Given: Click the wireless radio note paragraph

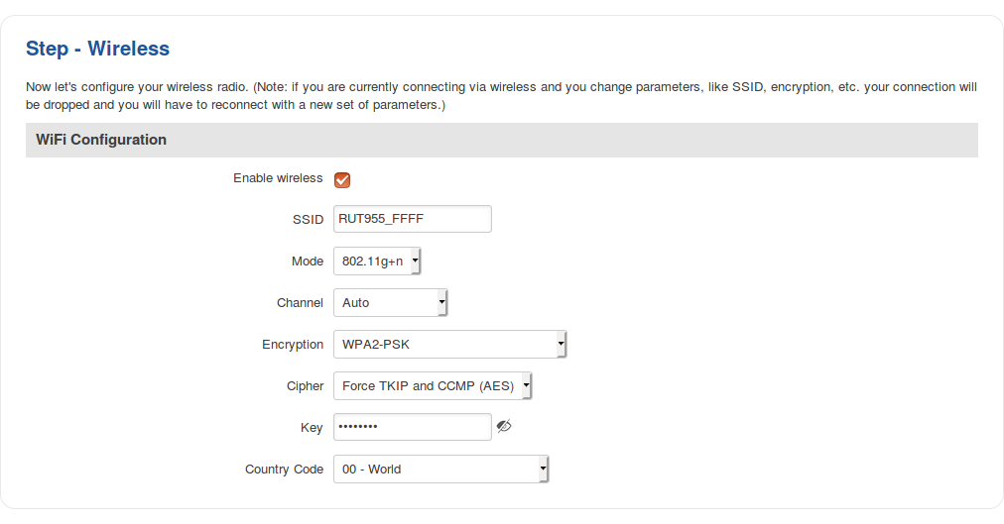Looking at the screenshot, I should coord(501,95).
